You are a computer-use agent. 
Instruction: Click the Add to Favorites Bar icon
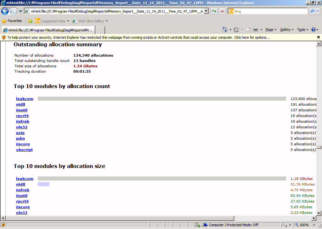pyautogui.click(x=30, y=21)
